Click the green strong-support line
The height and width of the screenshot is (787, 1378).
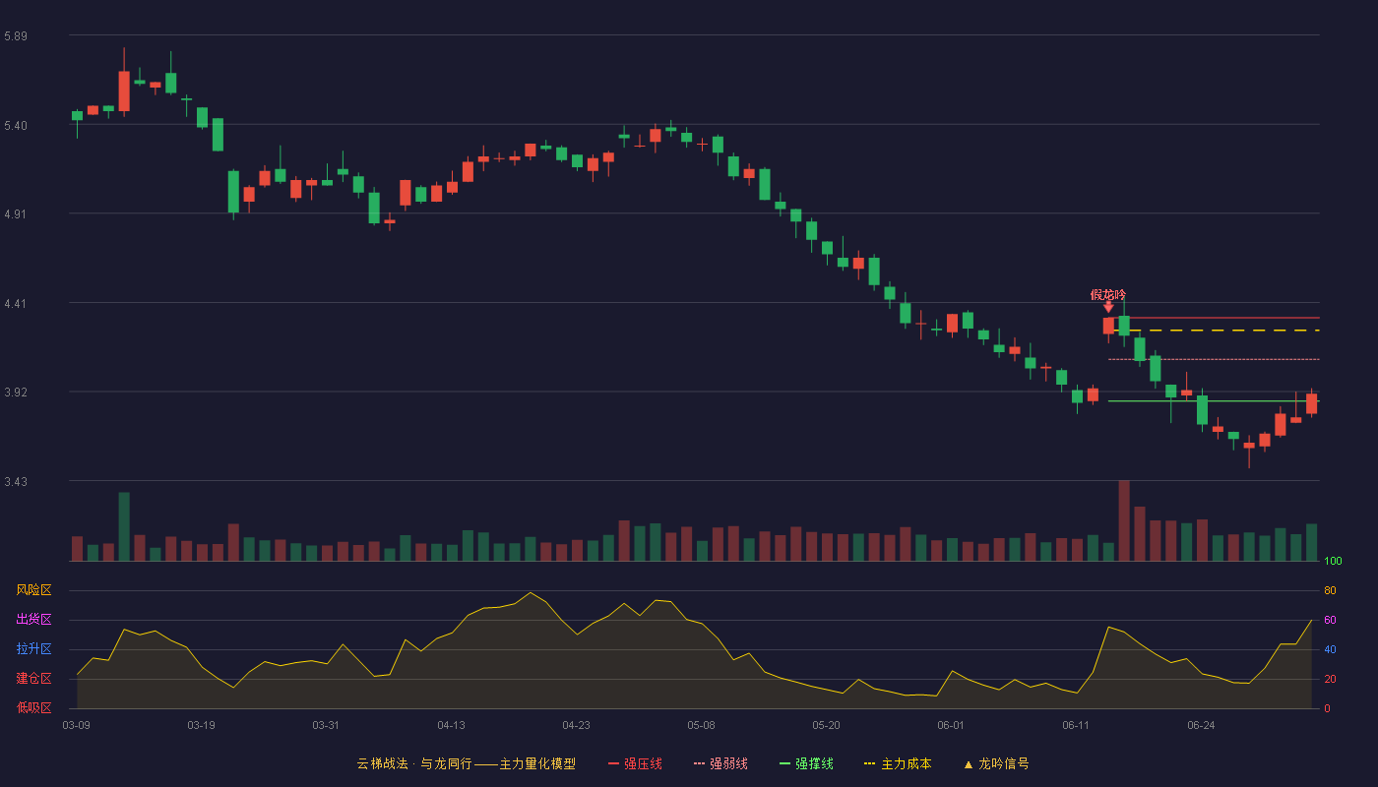1214,401
